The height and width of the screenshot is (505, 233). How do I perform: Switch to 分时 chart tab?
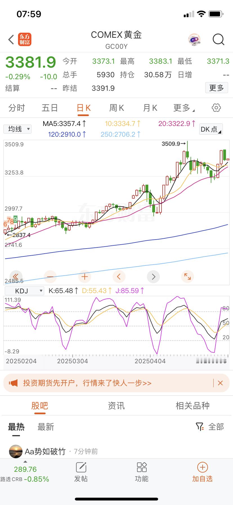coord(17,108)
